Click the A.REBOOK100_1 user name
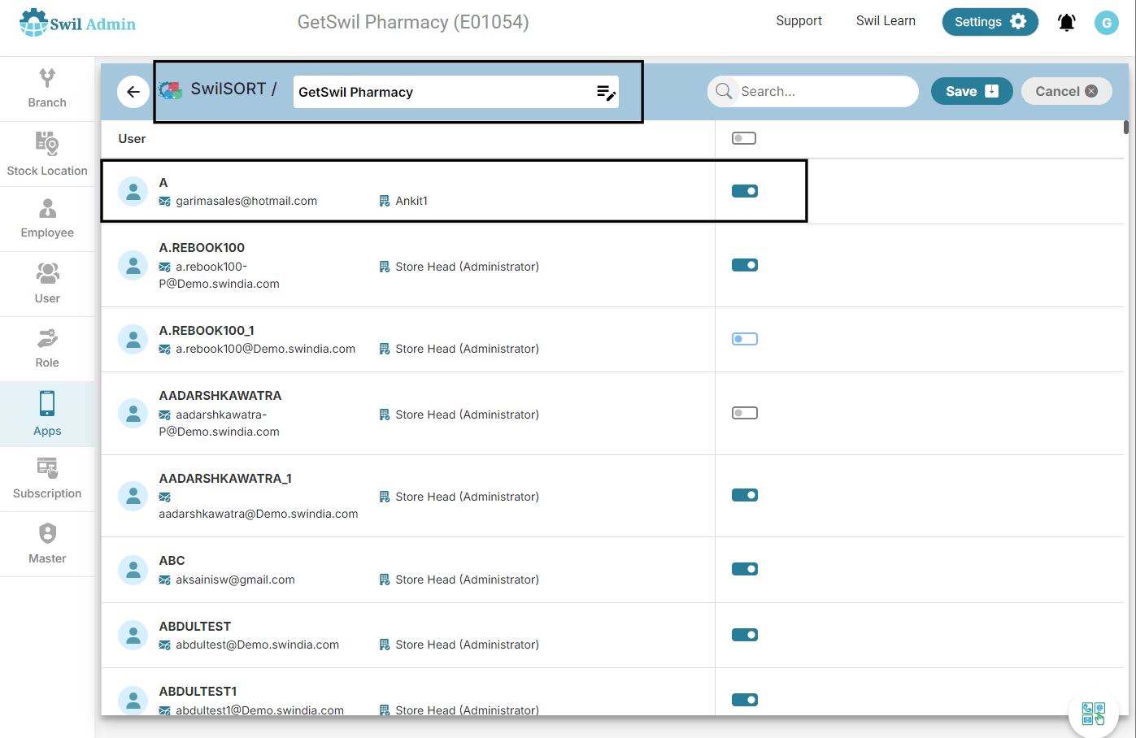 click(207, 331)
